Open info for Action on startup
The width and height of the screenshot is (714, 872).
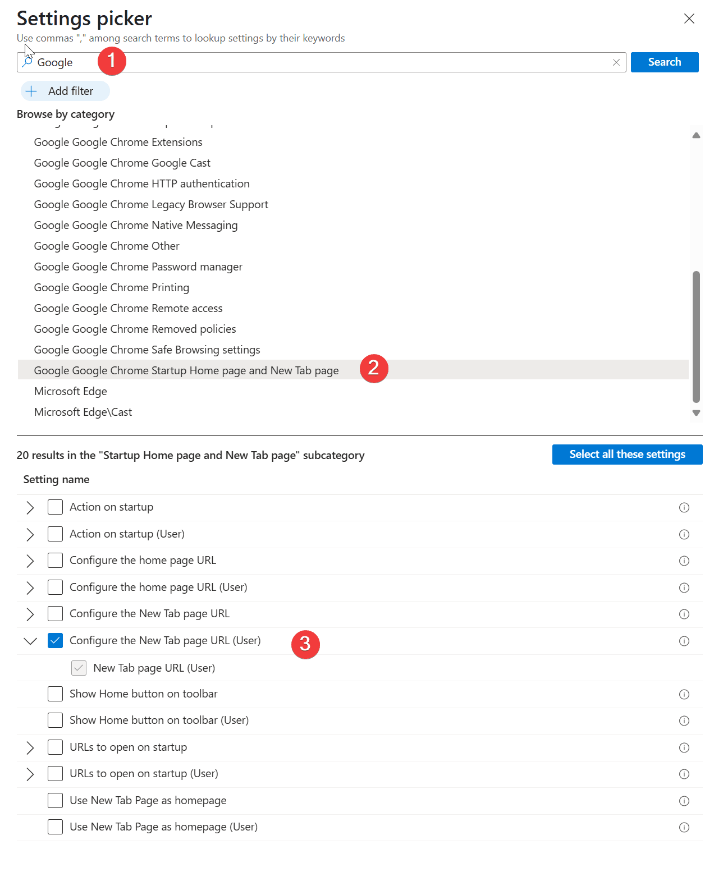(684, 507)
